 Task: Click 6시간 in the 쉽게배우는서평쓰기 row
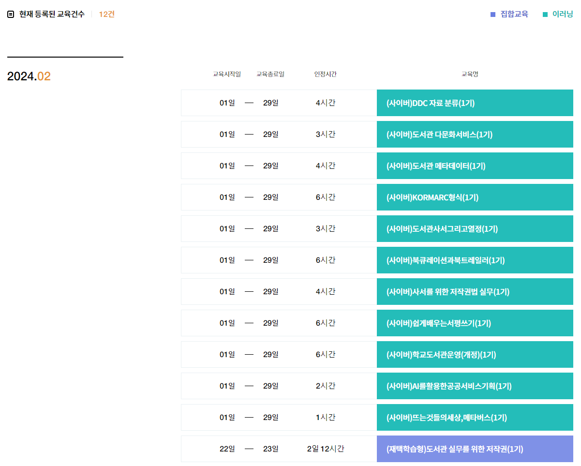tap(326, 323)
